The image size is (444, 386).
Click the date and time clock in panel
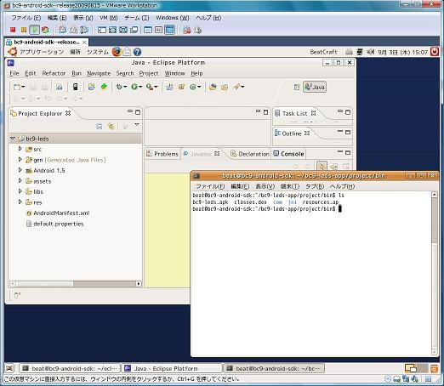[402, 52]
